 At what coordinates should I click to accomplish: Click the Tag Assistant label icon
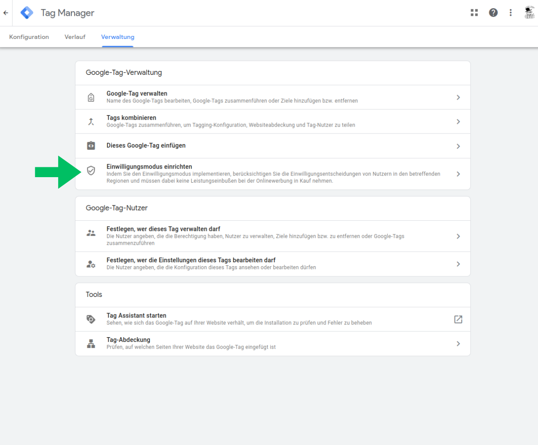[91, 319]
